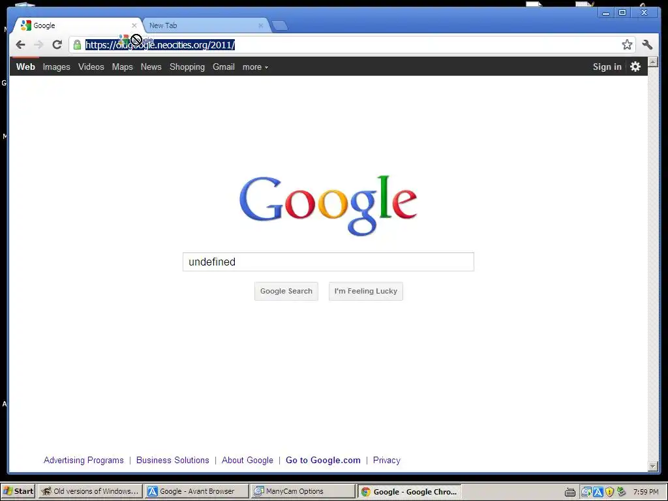Image resolution: width=668 pixels, height=501 pixels.
Task: Switch to Google - Avant Browser taskbar item
Action: (x=196, y=491)
